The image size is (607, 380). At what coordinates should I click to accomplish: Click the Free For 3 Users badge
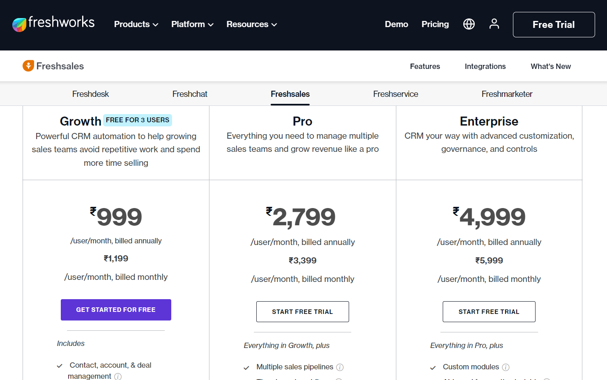coord(138,120)
